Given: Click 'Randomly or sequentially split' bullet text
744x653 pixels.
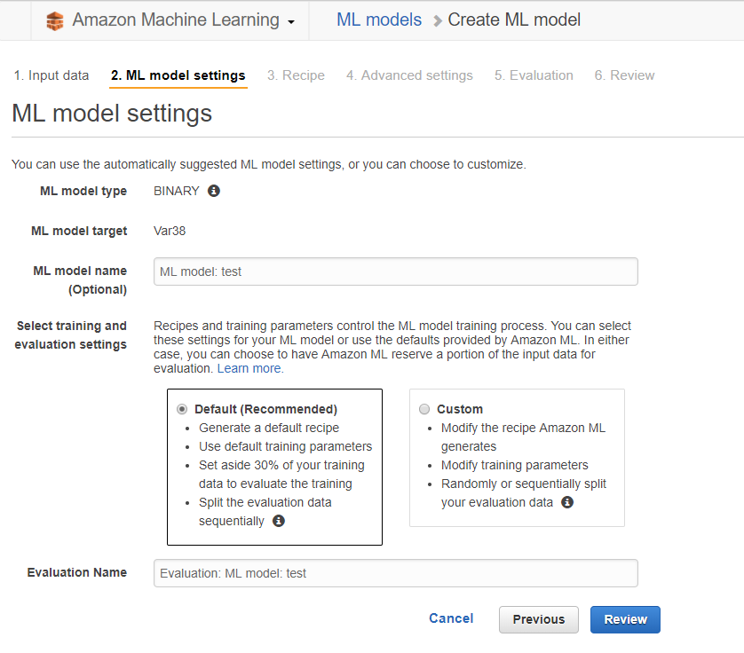Looking at the screenshot, I should [524, 484].
